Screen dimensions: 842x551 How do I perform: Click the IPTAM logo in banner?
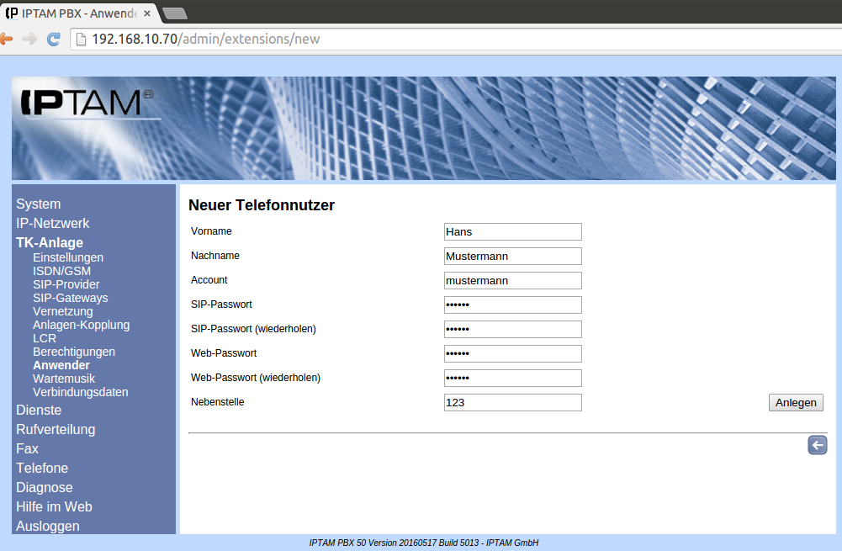coord(86,103)
